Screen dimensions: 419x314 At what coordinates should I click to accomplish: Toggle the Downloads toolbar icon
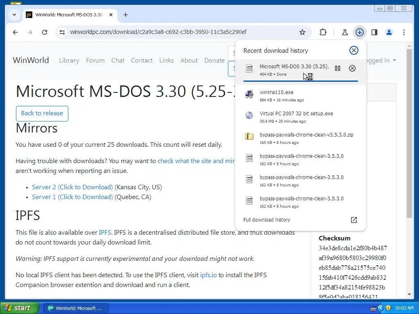[x=360, y=32]
